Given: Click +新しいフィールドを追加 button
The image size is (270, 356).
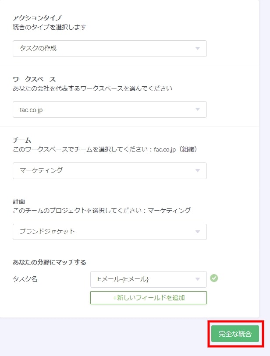Looking at the screenshot, I should coord(148,298).
